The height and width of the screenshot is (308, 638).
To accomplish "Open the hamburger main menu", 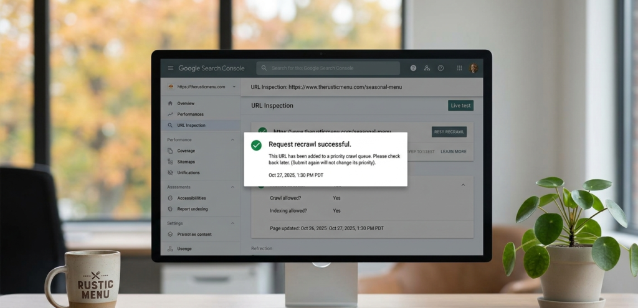I will pos(171,68).
